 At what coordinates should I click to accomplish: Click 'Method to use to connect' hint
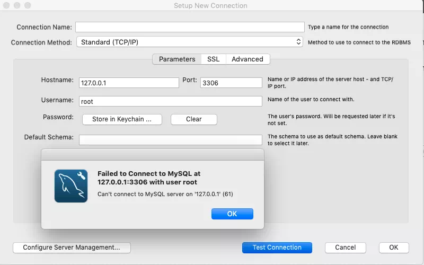pyautogui.click(x=359, y=42)
